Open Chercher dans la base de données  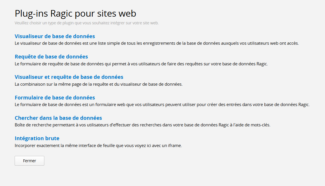58,118
